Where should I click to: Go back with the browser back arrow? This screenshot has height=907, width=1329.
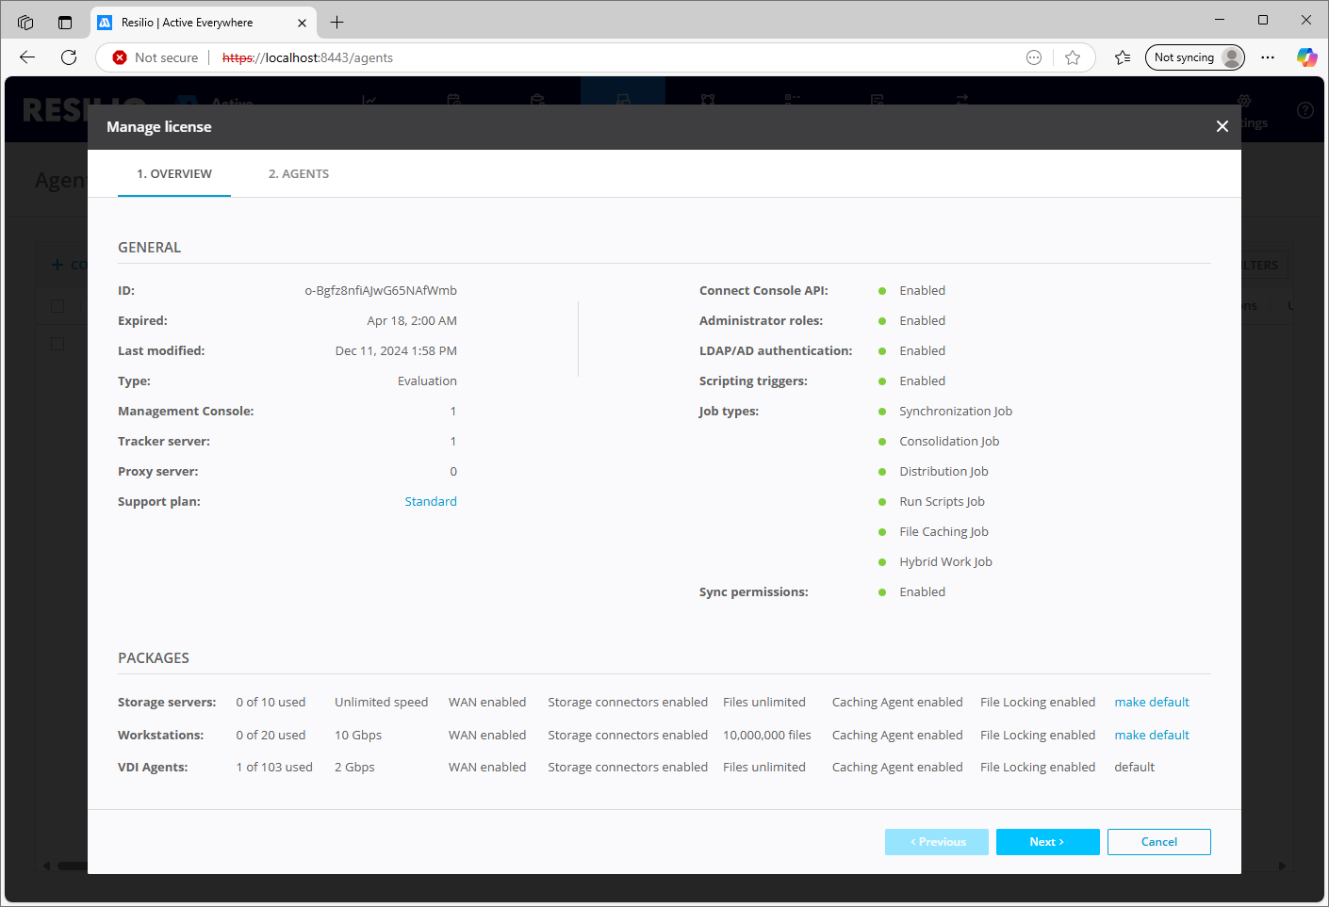pyautogui.click(x=27, y=57)
